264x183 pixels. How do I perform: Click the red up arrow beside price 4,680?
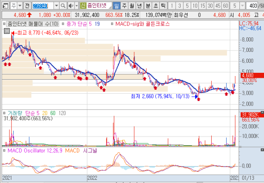pyautogui.click(x=29, y=15)
